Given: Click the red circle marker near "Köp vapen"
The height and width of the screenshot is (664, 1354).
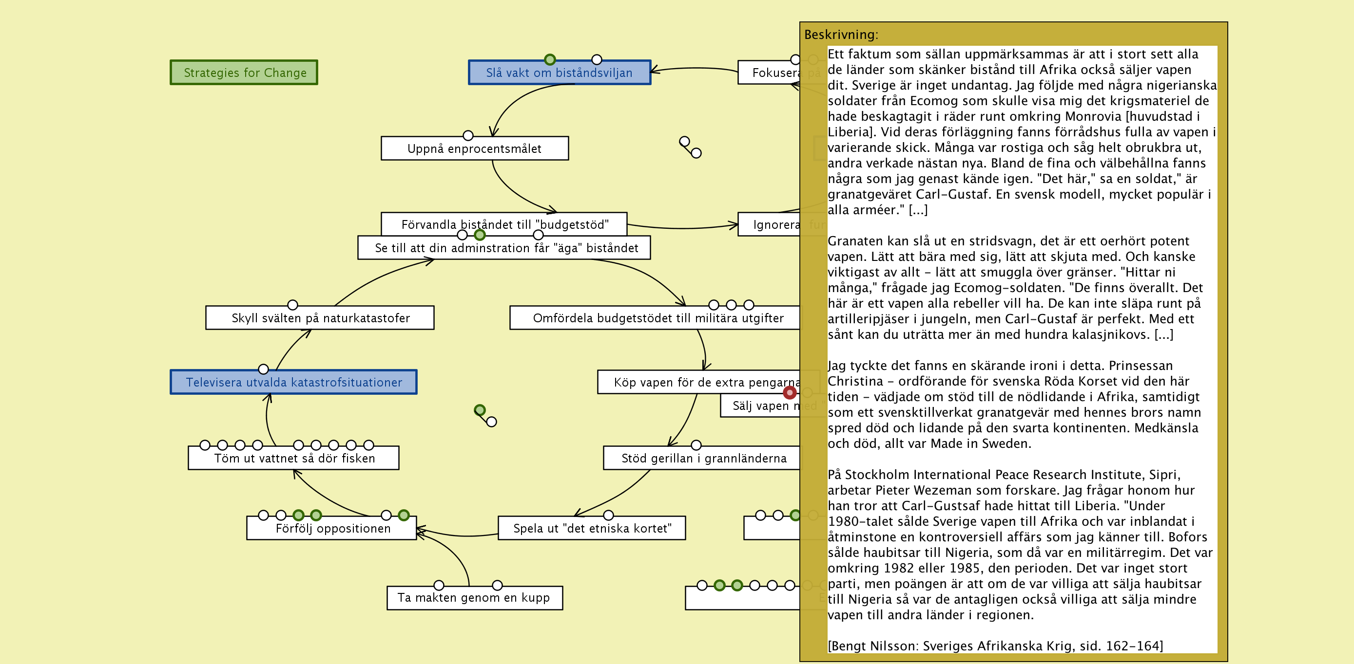Looking at the screenshot, I should tap(790, 392).
